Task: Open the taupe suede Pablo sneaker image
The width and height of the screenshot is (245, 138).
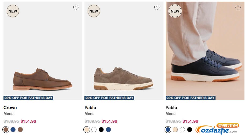Action: [x=124, y=53]
